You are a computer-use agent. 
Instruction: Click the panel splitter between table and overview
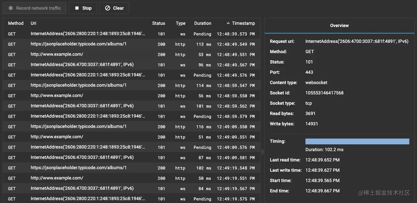pyautogui.click(x=262, y=152)
